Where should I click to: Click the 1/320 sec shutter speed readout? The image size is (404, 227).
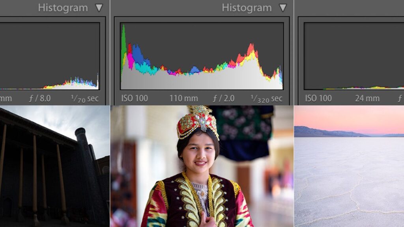click(266, 98)
